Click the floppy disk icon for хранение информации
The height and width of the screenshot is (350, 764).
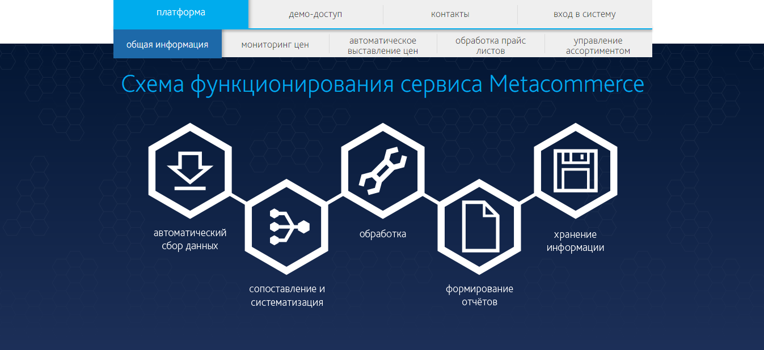(576, 170)
